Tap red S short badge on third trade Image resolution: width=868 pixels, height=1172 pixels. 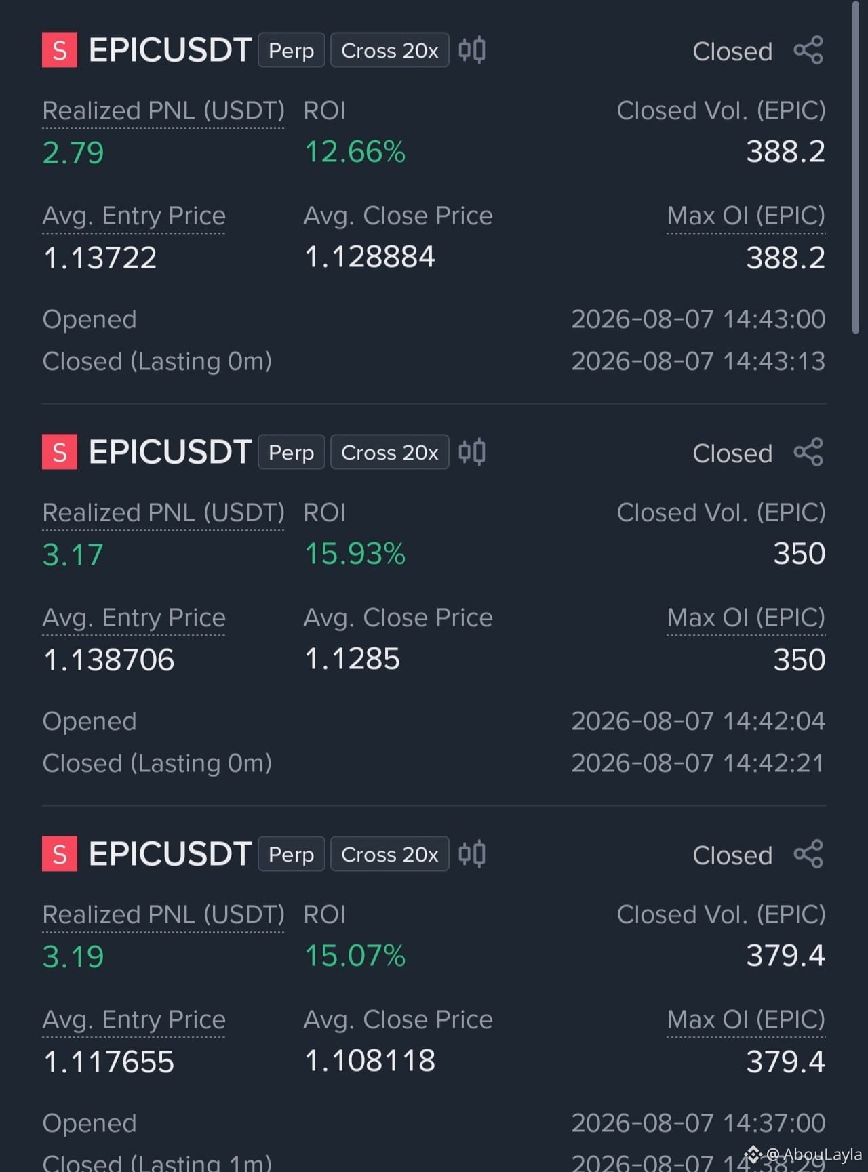(60, 854)
